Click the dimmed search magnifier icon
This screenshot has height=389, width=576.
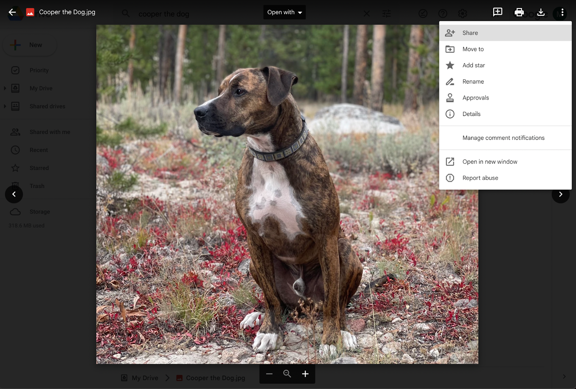[x=126, y=14]
